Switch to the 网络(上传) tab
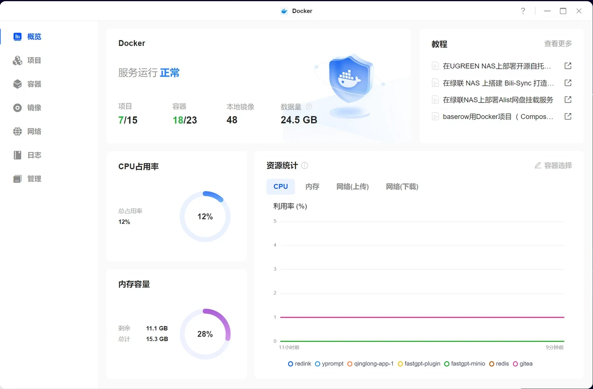 tap(353, 186)
